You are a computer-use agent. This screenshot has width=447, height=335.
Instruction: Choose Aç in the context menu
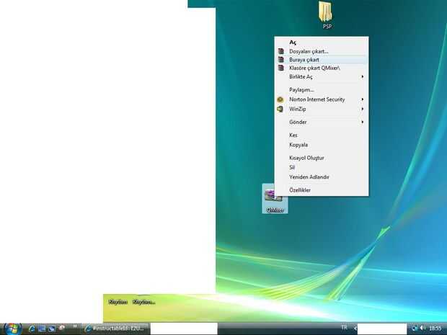tap(322, 43)
